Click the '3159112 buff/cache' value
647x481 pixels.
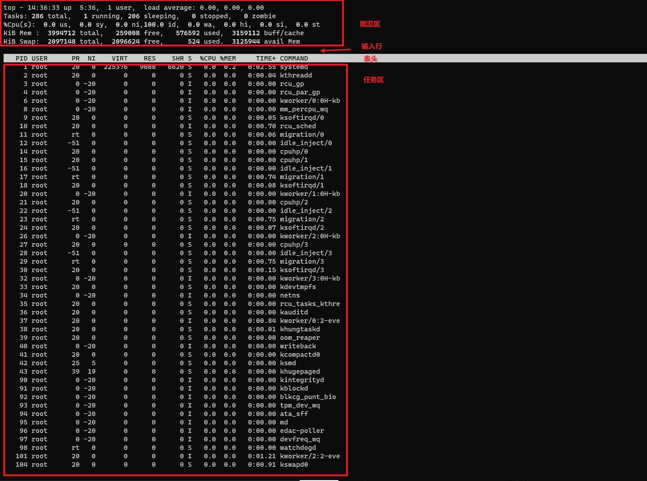[268, 33]
